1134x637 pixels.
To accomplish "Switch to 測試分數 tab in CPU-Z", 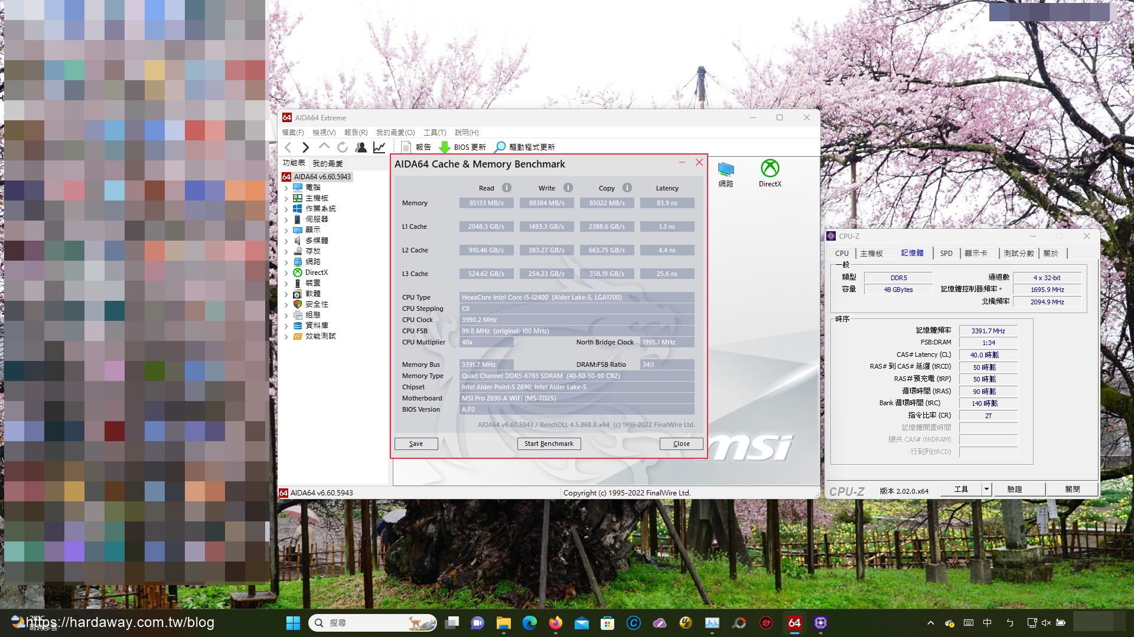I will click(x=1019, y=253).
